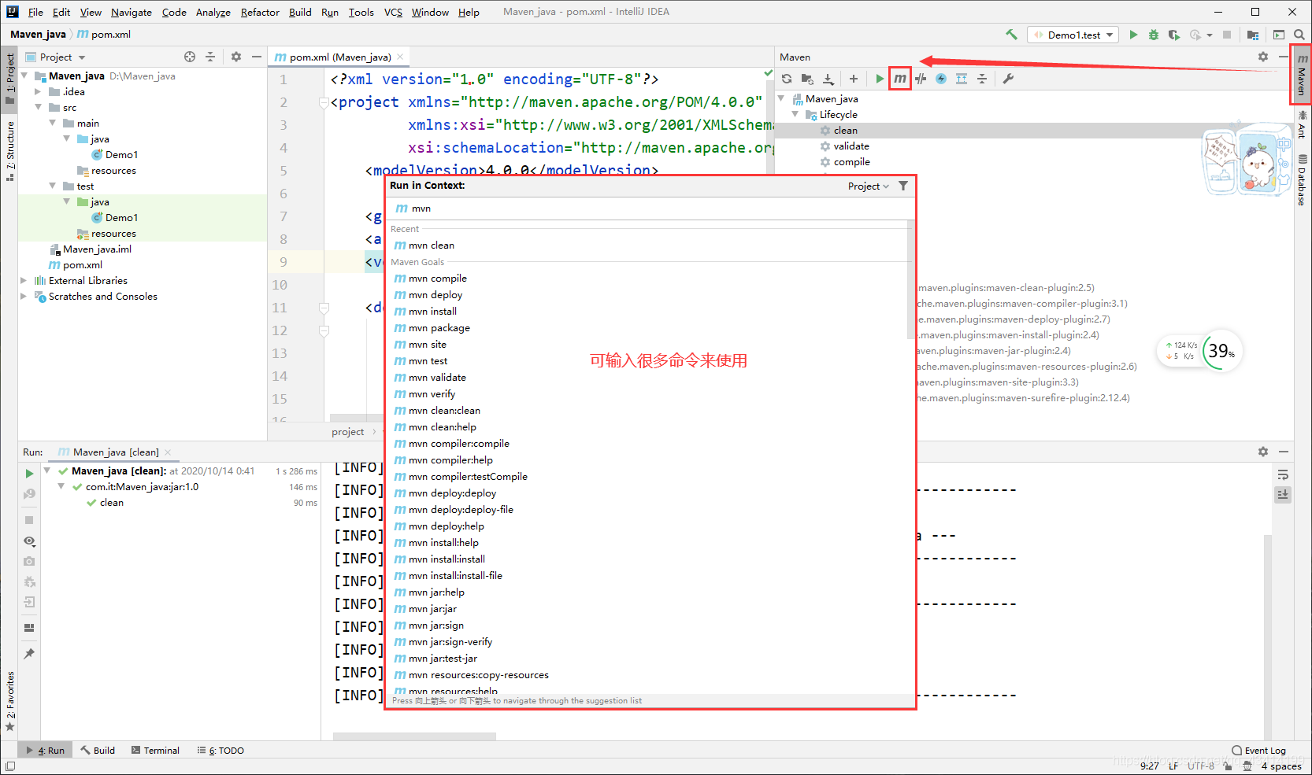Open the VCS menu
Image resolution: width=1312 pixels, height=775 pixels.
click(x=393, y=12)
